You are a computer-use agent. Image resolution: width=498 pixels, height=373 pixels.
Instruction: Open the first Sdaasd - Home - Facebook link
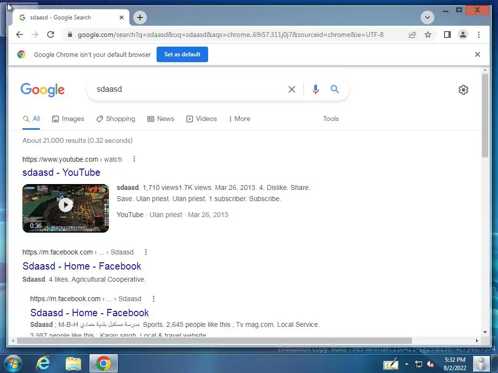[x=82, y=266]
